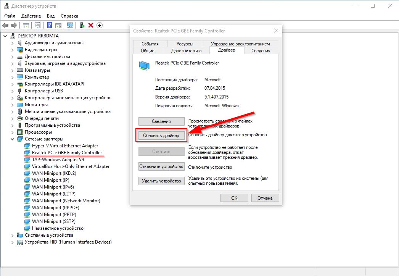399x276 pixels.
Task: Click the TAP-Windows Adapter V9 icon
Action: (x=27, y=160)
